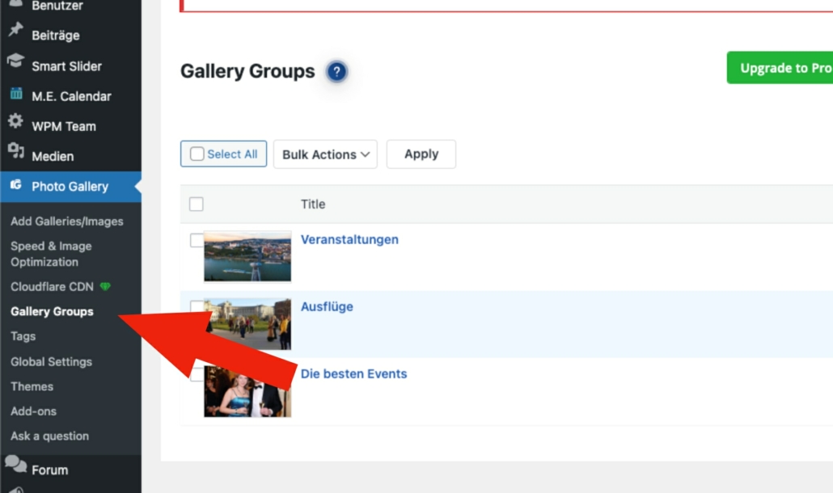833x493 pixels.
Task: Click the Medien media icon
Action: pos(15,153)
